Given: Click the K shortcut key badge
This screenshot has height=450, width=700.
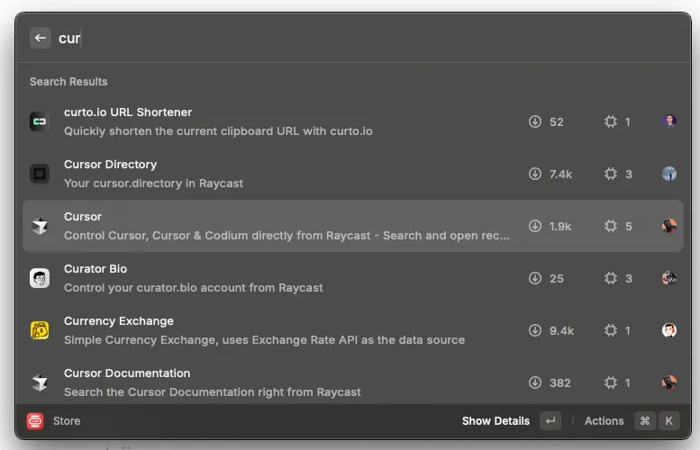Looking at the screenshot, I should coord(668,420).
